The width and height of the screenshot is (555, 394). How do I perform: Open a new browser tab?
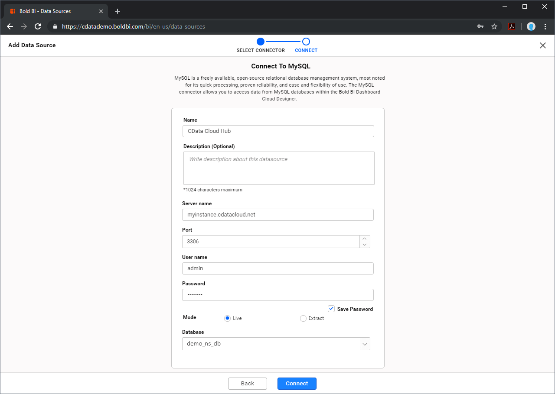tap(118, 11)
